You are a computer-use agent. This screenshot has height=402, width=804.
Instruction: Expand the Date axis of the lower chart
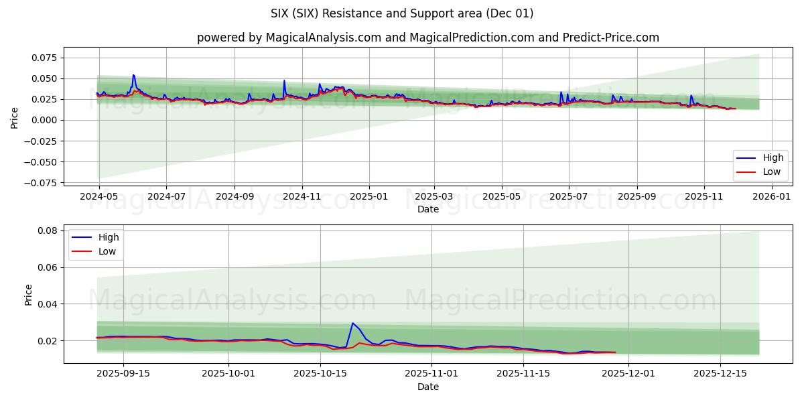pyautogui.click(x=429, y=387)
